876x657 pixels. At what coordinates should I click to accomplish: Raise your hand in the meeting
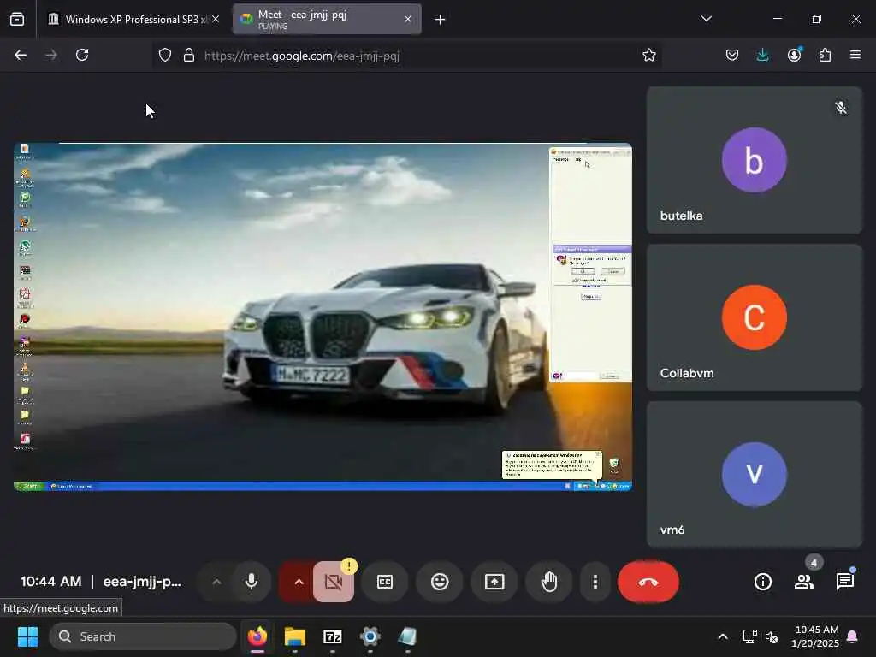(x=549, y=582)
